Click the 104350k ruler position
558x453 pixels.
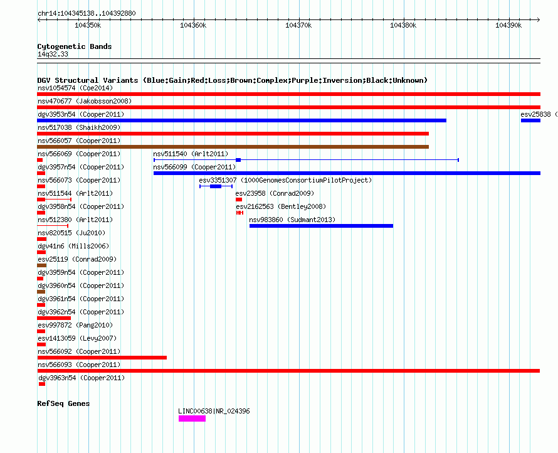(88, 25)
